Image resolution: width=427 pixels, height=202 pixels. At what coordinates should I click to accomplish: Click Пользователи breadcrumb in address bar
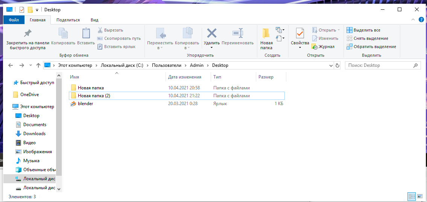point(166,66)
